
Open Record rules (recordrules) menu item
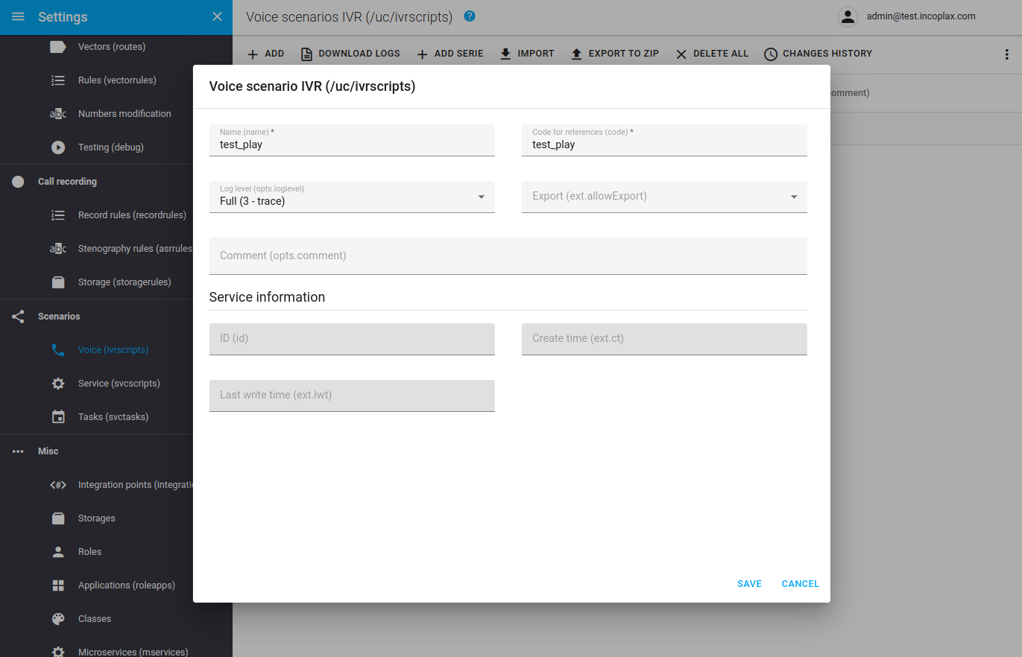[x=132, y=215]
